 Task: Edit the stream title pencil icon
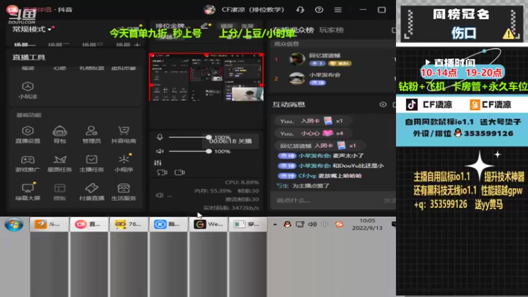click(204, 26)
